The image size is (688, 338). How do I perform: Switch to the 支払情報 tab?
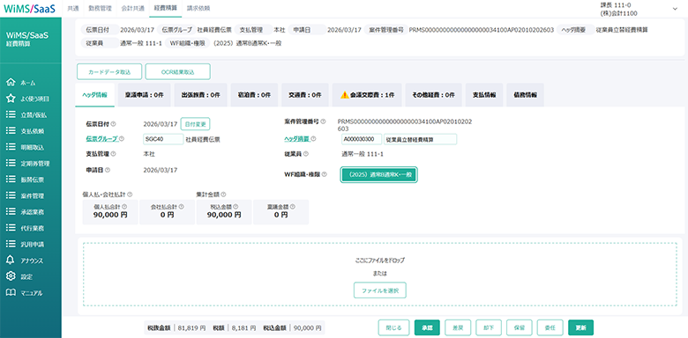click(x=484, y=95)
